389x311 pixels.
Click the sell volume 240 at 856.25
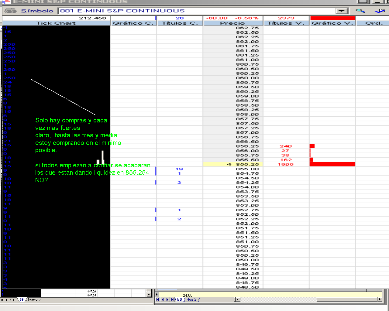pyautogui.click(x=286, y=146)
